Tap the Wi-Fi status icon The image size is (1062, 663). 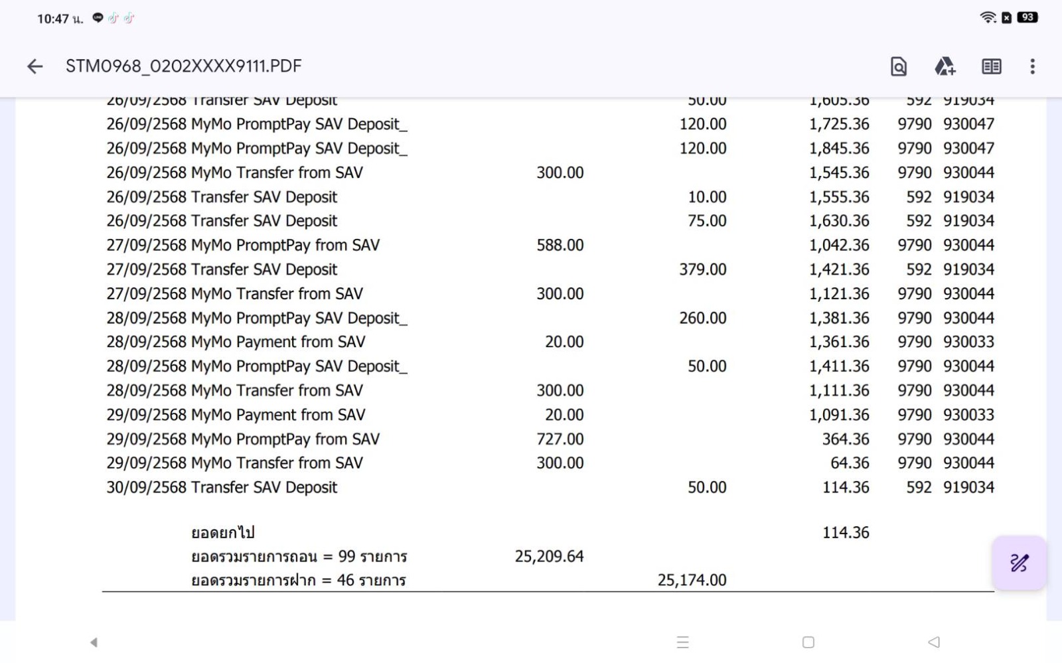pyautogui.click(x=988, y=18)
